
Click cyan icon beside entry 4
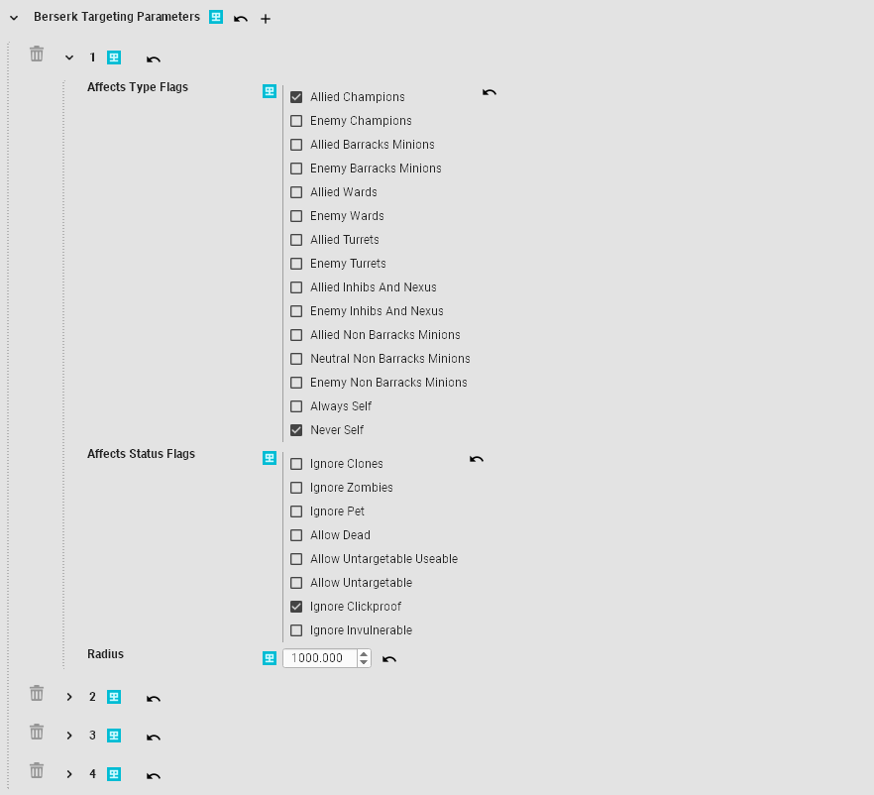[x=114, y=773]
